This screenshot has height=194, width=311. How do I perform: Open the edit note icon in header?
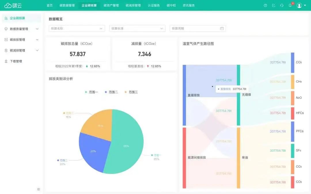[274, 5]
